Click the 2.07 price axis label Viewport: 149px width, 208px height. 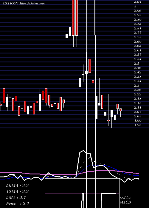pyautogui.click(x=138, y=112)
